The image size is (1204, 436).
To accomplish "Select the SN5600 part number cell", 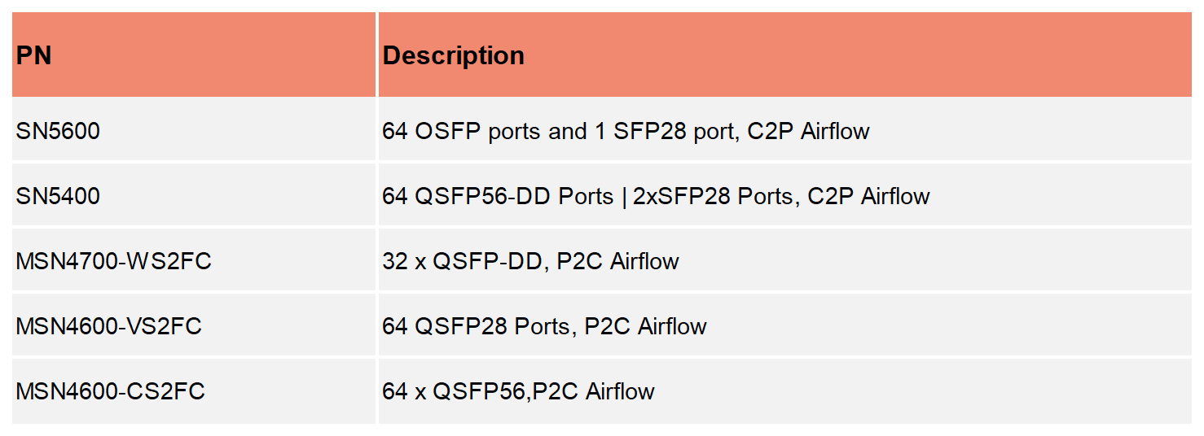I will (x=58, y=131).
